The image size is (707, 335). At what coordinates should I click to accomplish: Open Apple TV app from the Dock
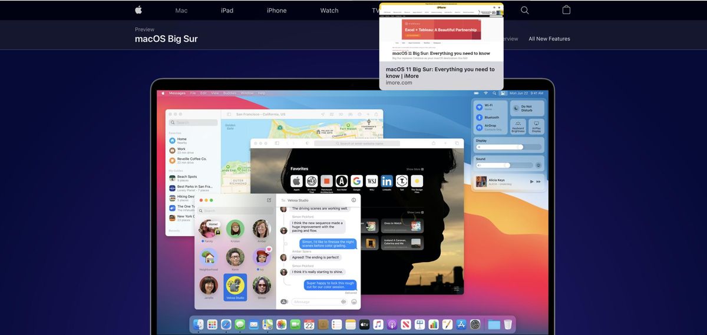pos(365,324)
